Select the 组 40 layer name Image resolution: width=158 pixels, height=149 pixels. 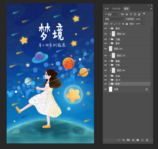pyautogui.click(x=118, y=80)
